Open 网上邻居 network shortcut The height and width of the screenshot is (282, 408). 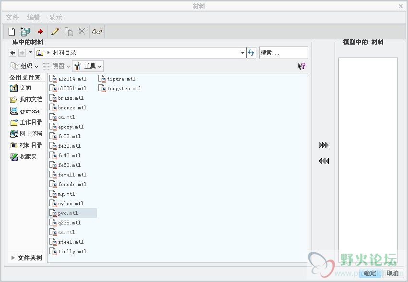click(x=26, y=134)
